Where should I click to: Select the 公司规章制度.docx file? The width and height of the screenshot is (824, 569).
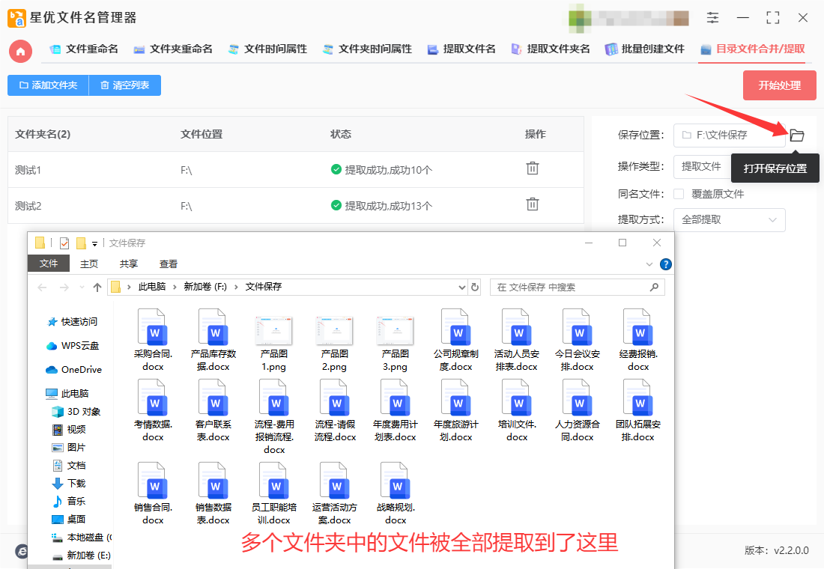[456, 340]
